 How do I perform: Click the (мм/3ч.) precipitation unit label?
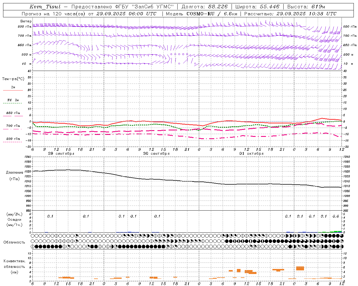coord(15,214)
